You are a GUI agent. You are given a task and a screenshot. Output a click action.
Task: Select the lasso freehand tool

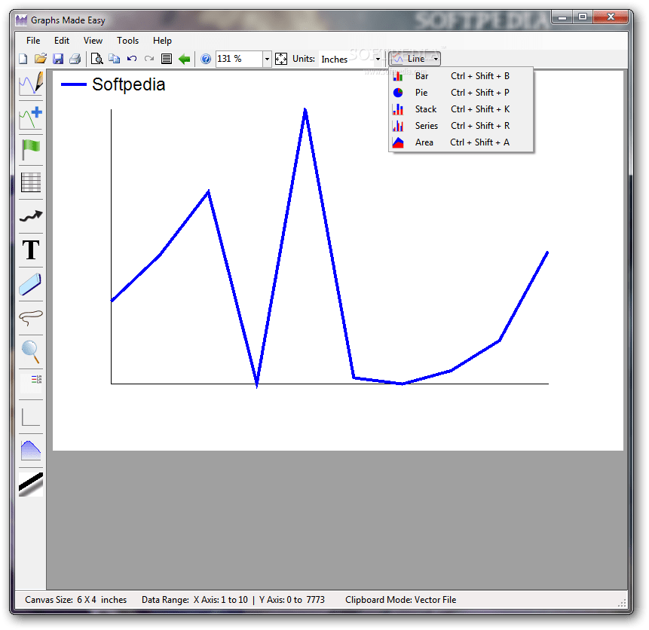pyautogui.click(x=31, y=318)
